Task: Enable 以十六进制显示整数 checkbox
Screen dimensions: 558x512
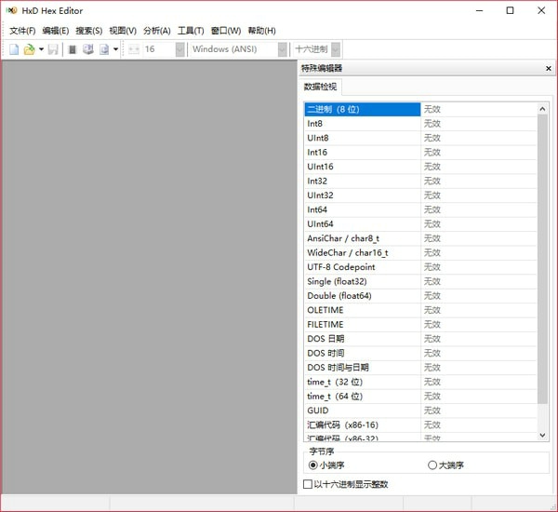Action: 308,484
